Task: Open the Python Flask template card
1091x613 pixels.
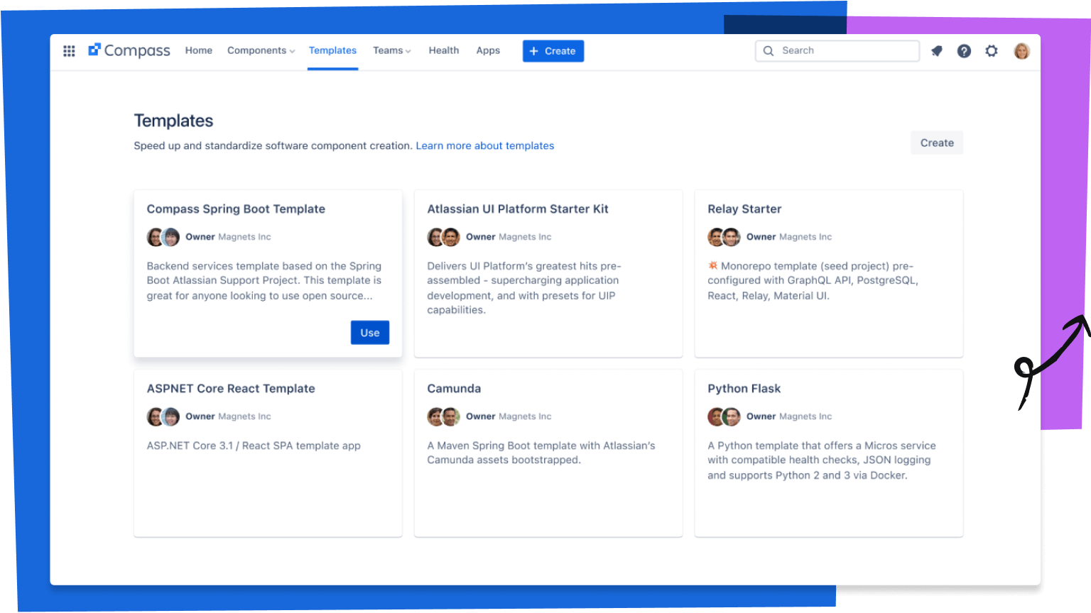Action: coord(828,453)
